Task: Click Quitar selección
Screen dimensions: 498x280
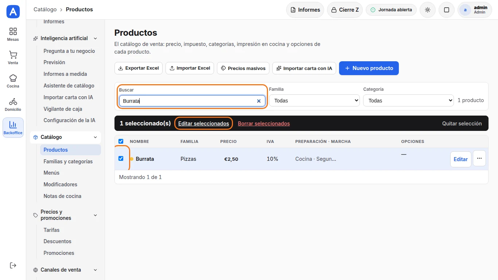Action: [462, 124]
